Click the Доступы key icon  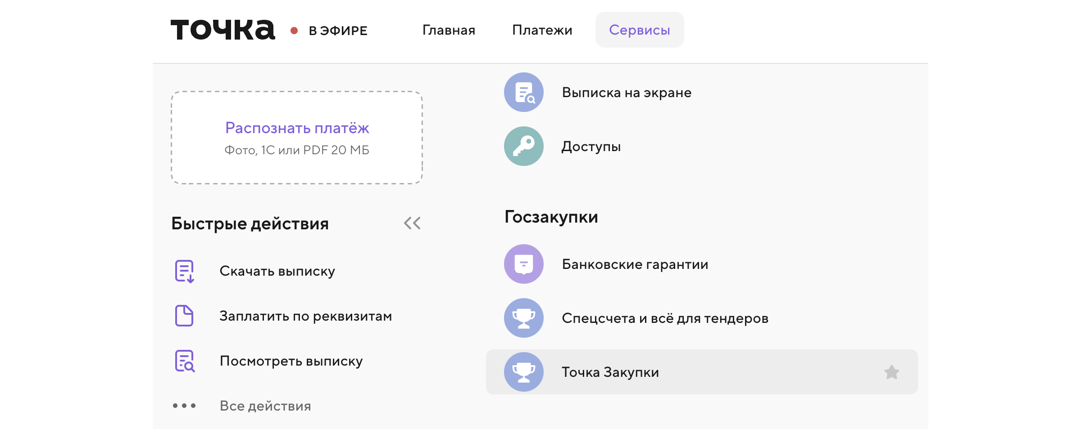523,146
